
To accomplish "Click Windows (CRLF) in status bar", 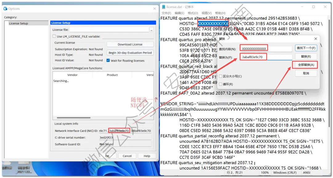I will (285, 172).
